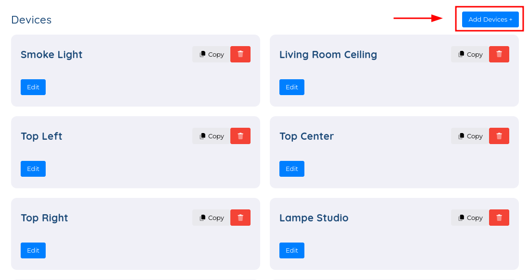Copy the Top Center device
528x280 pixels.
click(x=470, y=136)
